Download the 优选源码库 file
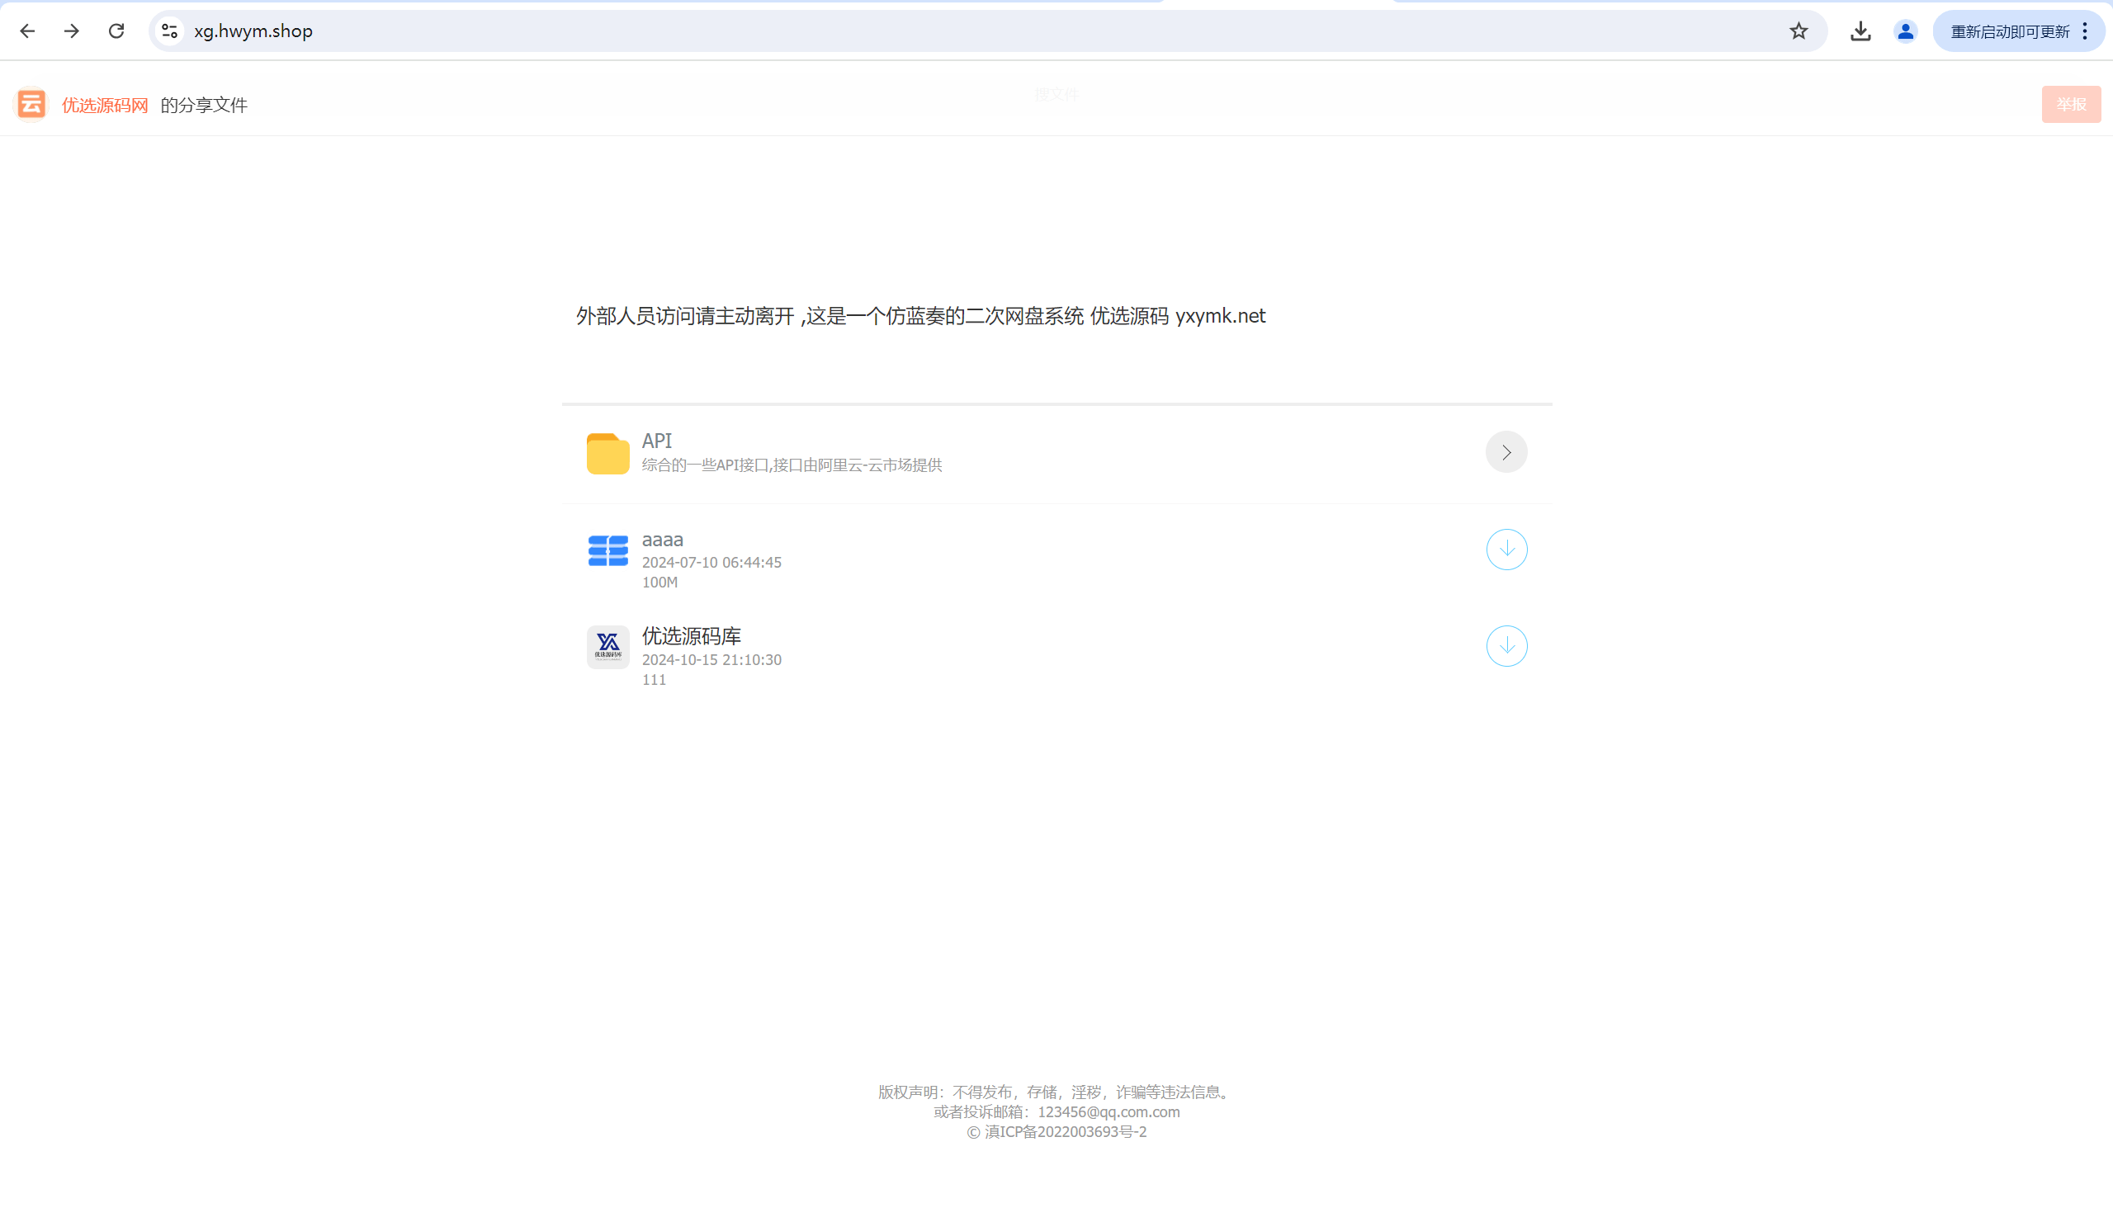 [x=1506, y=645]
